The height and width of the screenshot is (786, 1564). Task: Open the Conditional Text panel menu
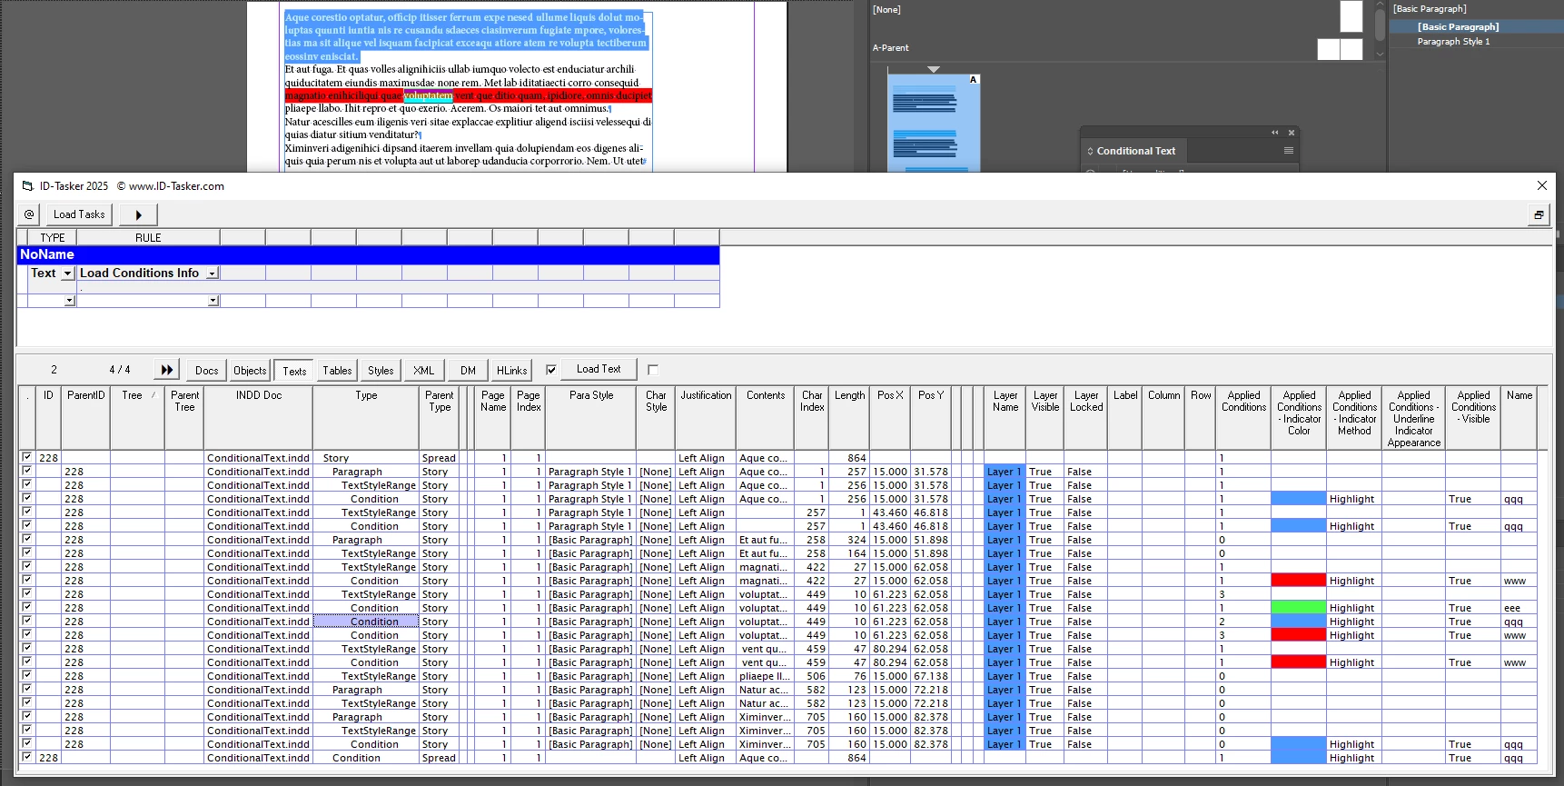[x=1288, y=151]
